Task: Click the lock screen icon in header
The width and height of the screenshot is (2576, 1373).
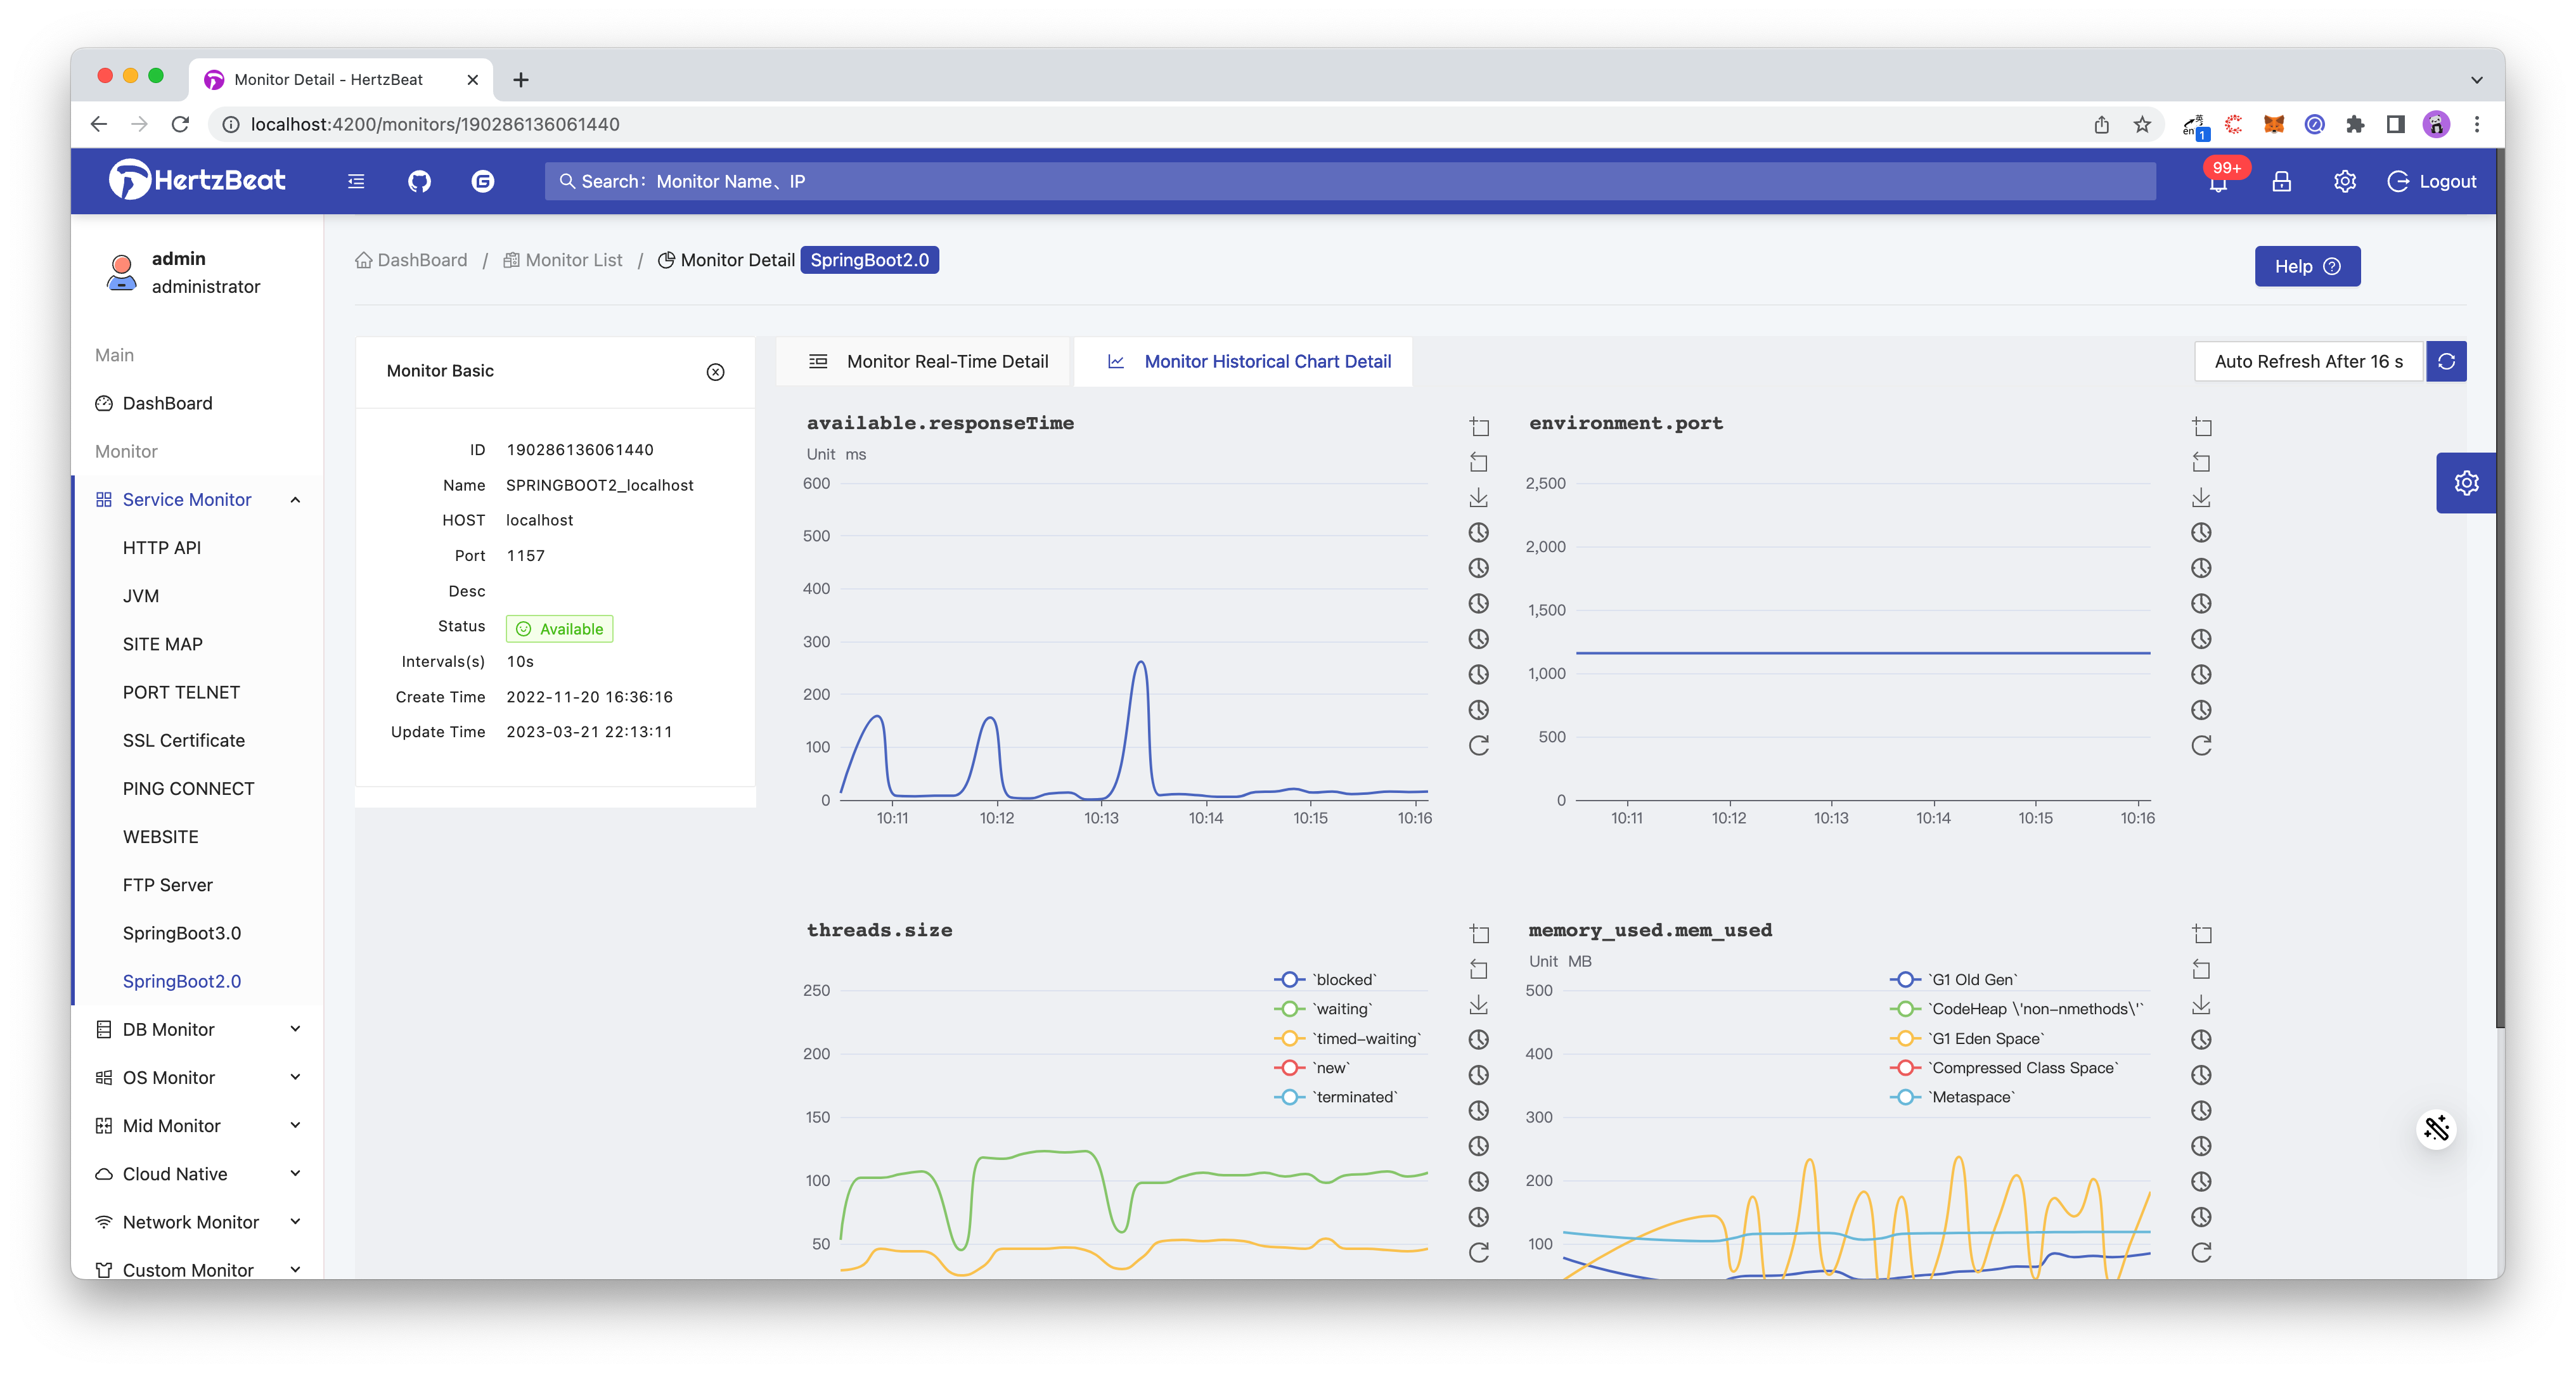Action: [x=2281, y=181]
